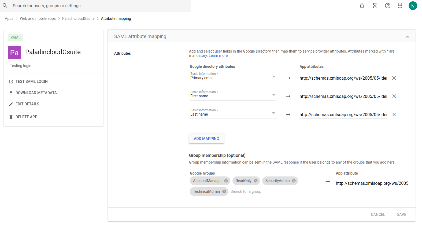The height and width of the screenshot is (251, 422).
Task: Remove the AccountManager group chip
Action: click(x=226, y=181)
